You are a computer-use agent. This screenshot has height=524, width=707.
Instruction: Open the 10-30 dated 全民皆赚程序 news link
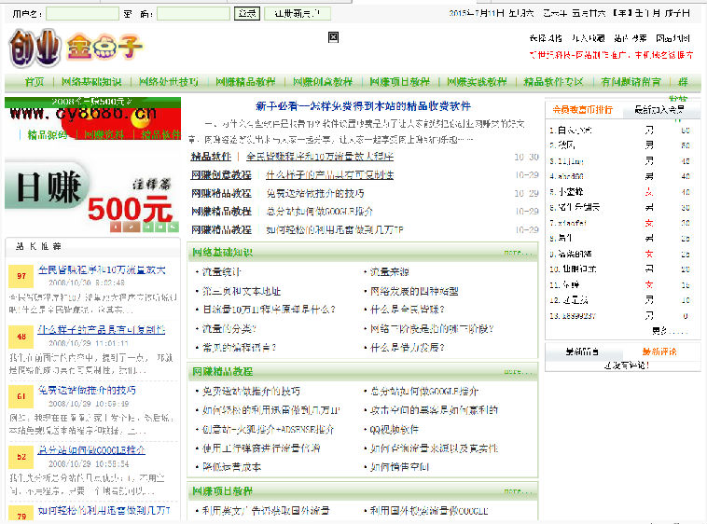pos(320,157)
